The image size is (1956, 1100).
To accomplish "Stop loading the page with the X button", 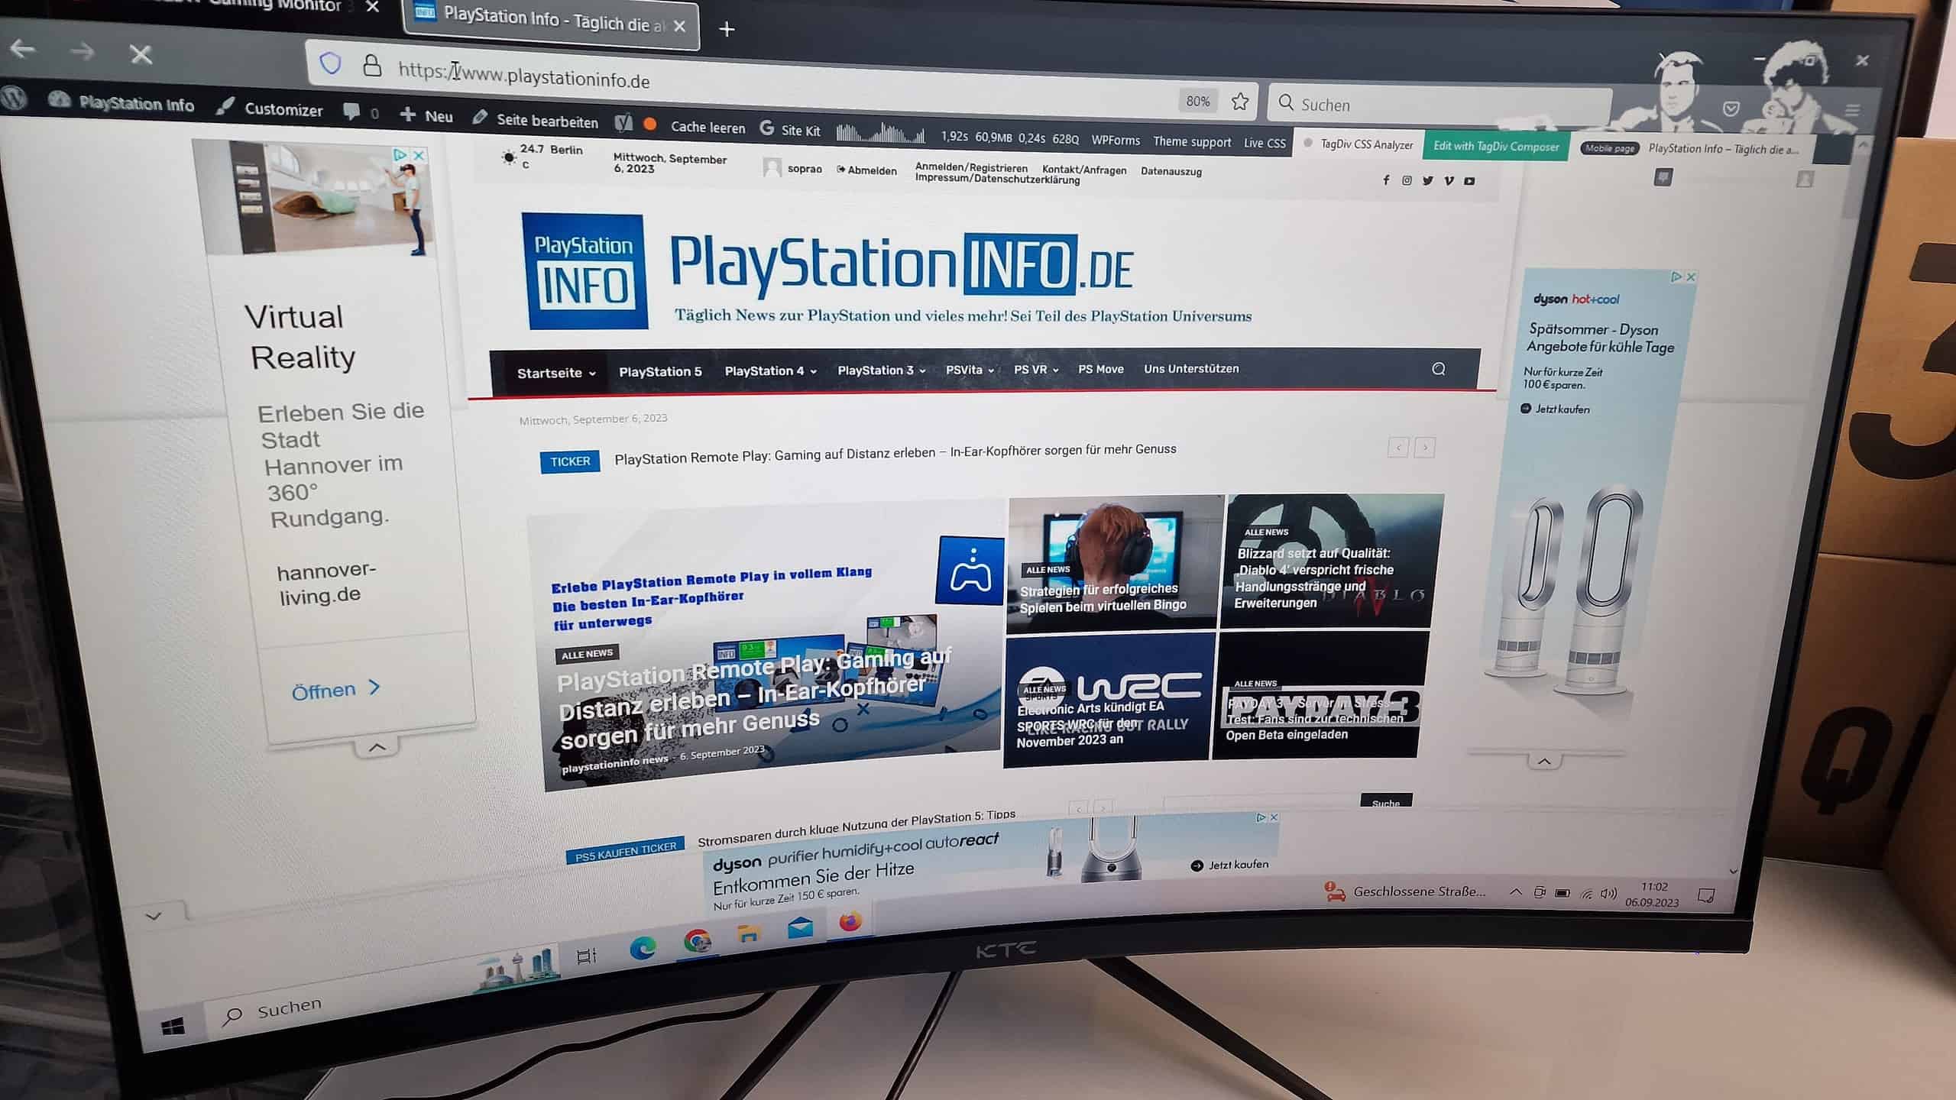I will (141, 55).
